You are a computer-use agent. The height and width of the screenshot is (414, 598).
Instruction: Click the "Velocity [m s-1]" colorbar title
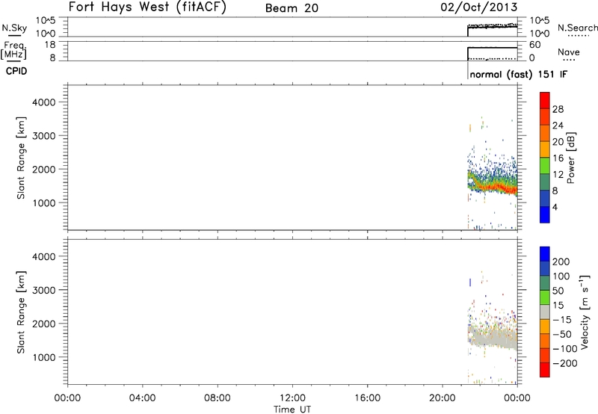585,312
